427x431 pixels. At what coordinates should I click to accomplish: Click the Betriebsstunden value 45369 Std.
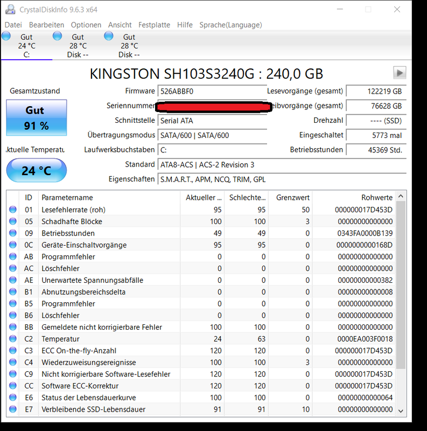coord(376,150)
